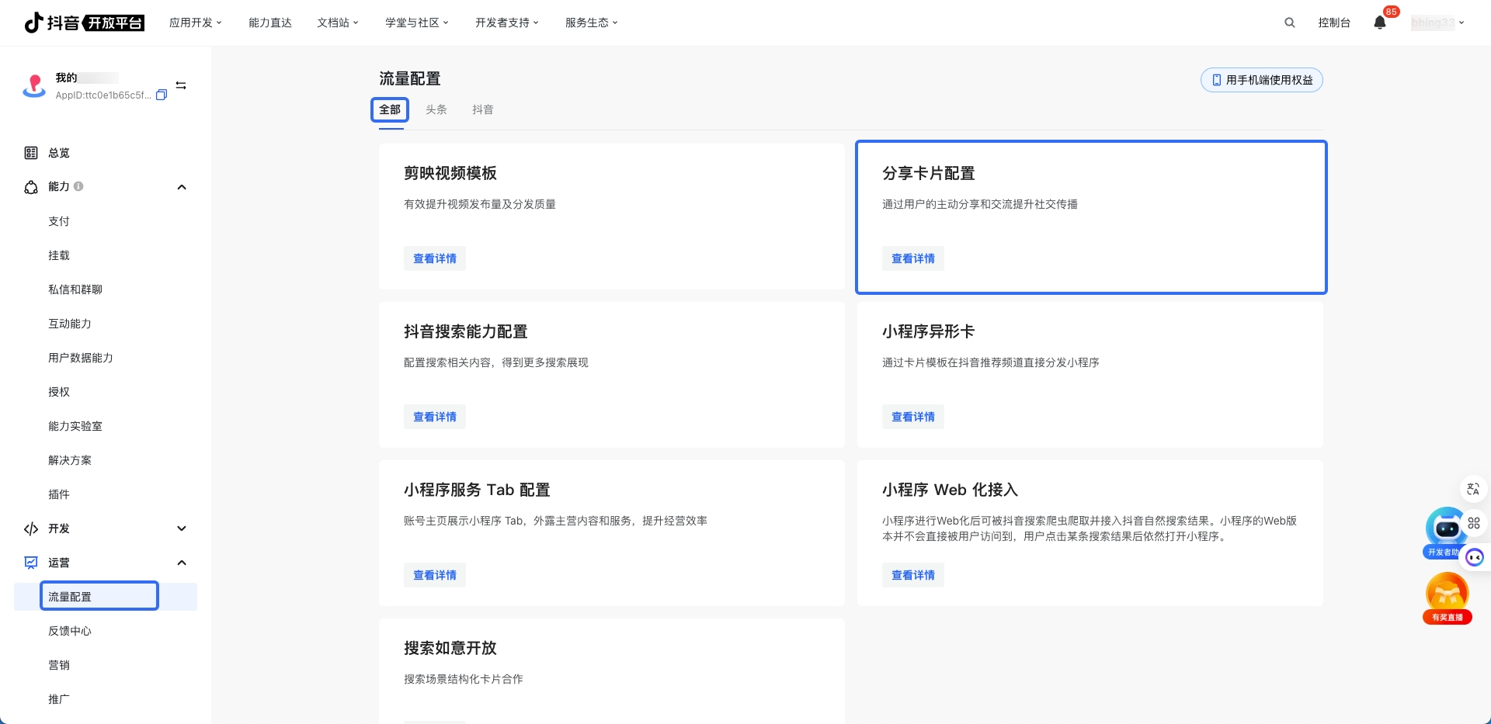Open the user account dropdown
The image size is (1491, 724).
click(x=1437, y=23)
